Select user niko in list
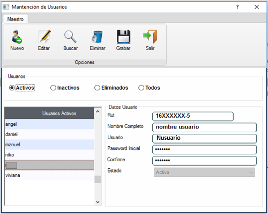Screen dimensions: 268x214 tap(49, 155)
